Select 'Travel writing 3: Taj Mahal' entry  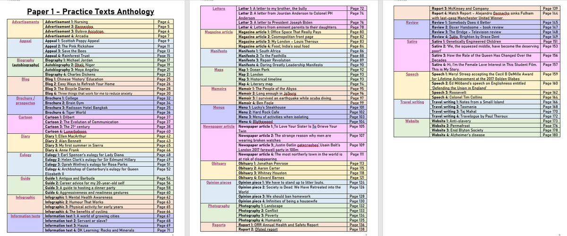point(455,111)
